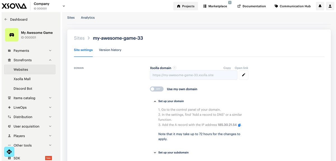Switch to the Analytics tab
The image size is (336, 161).
(88, 18)
